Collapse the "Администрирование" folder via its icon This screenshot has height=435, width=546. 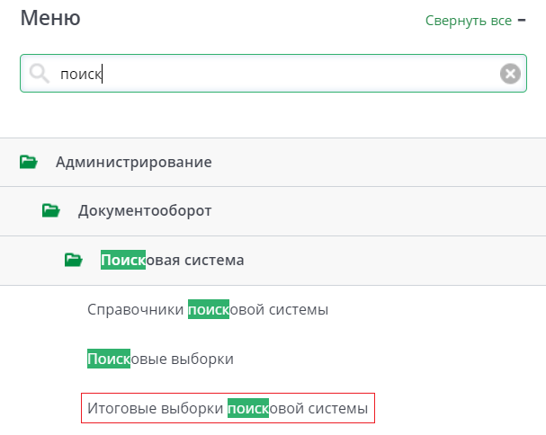(29, 162)
